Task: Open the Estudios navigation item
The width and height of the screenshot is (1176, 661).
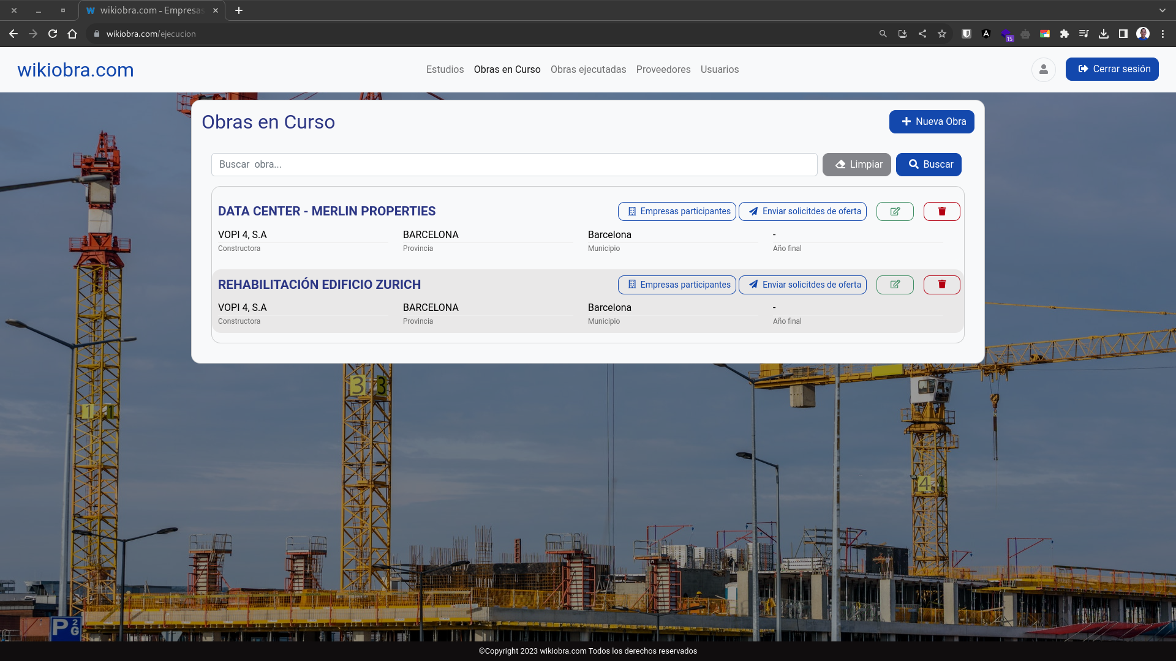Action: pos(445,69)
